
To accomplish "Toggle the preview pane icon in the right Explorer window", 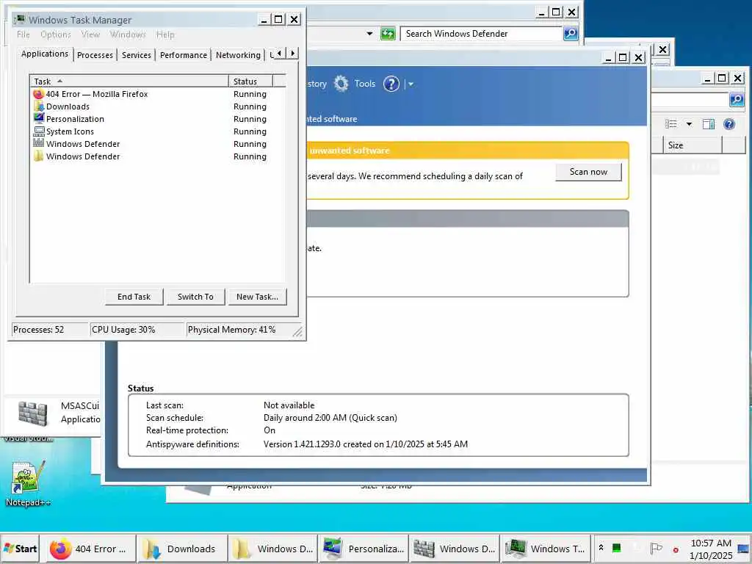I will (709, 124).
